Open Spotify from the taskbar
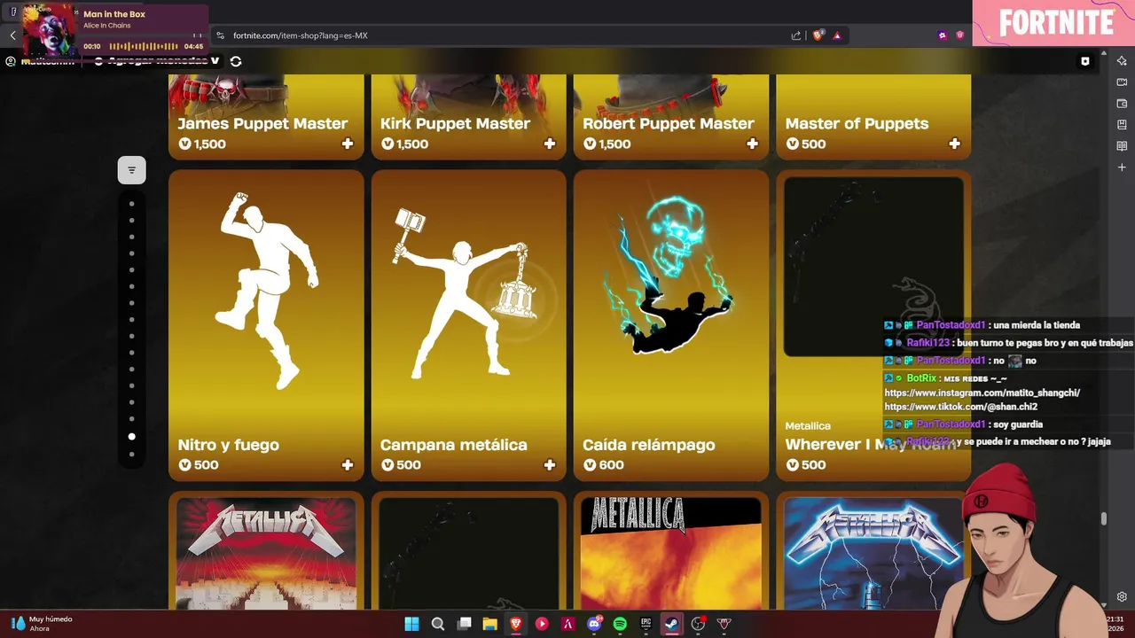Screen dimensions: 1135x638 620,624
